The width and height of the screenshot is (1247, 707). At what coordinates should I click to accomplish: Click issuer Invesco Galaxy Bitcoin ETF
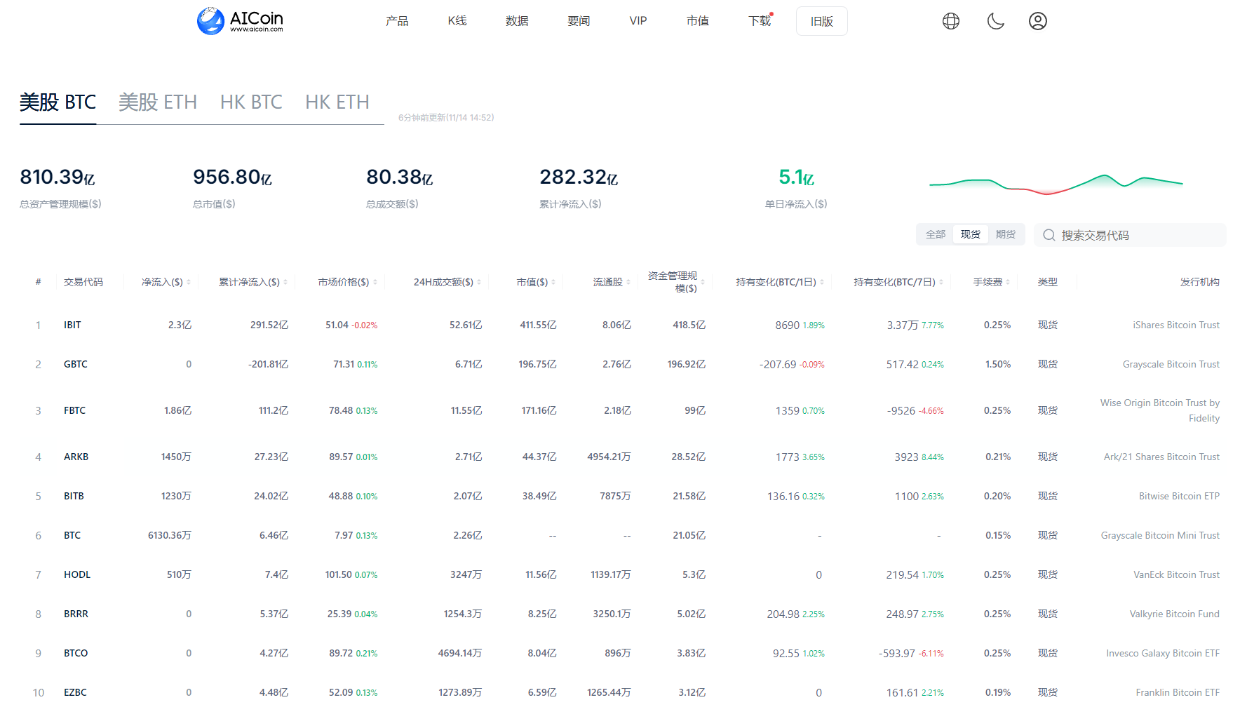point(1163,653)
